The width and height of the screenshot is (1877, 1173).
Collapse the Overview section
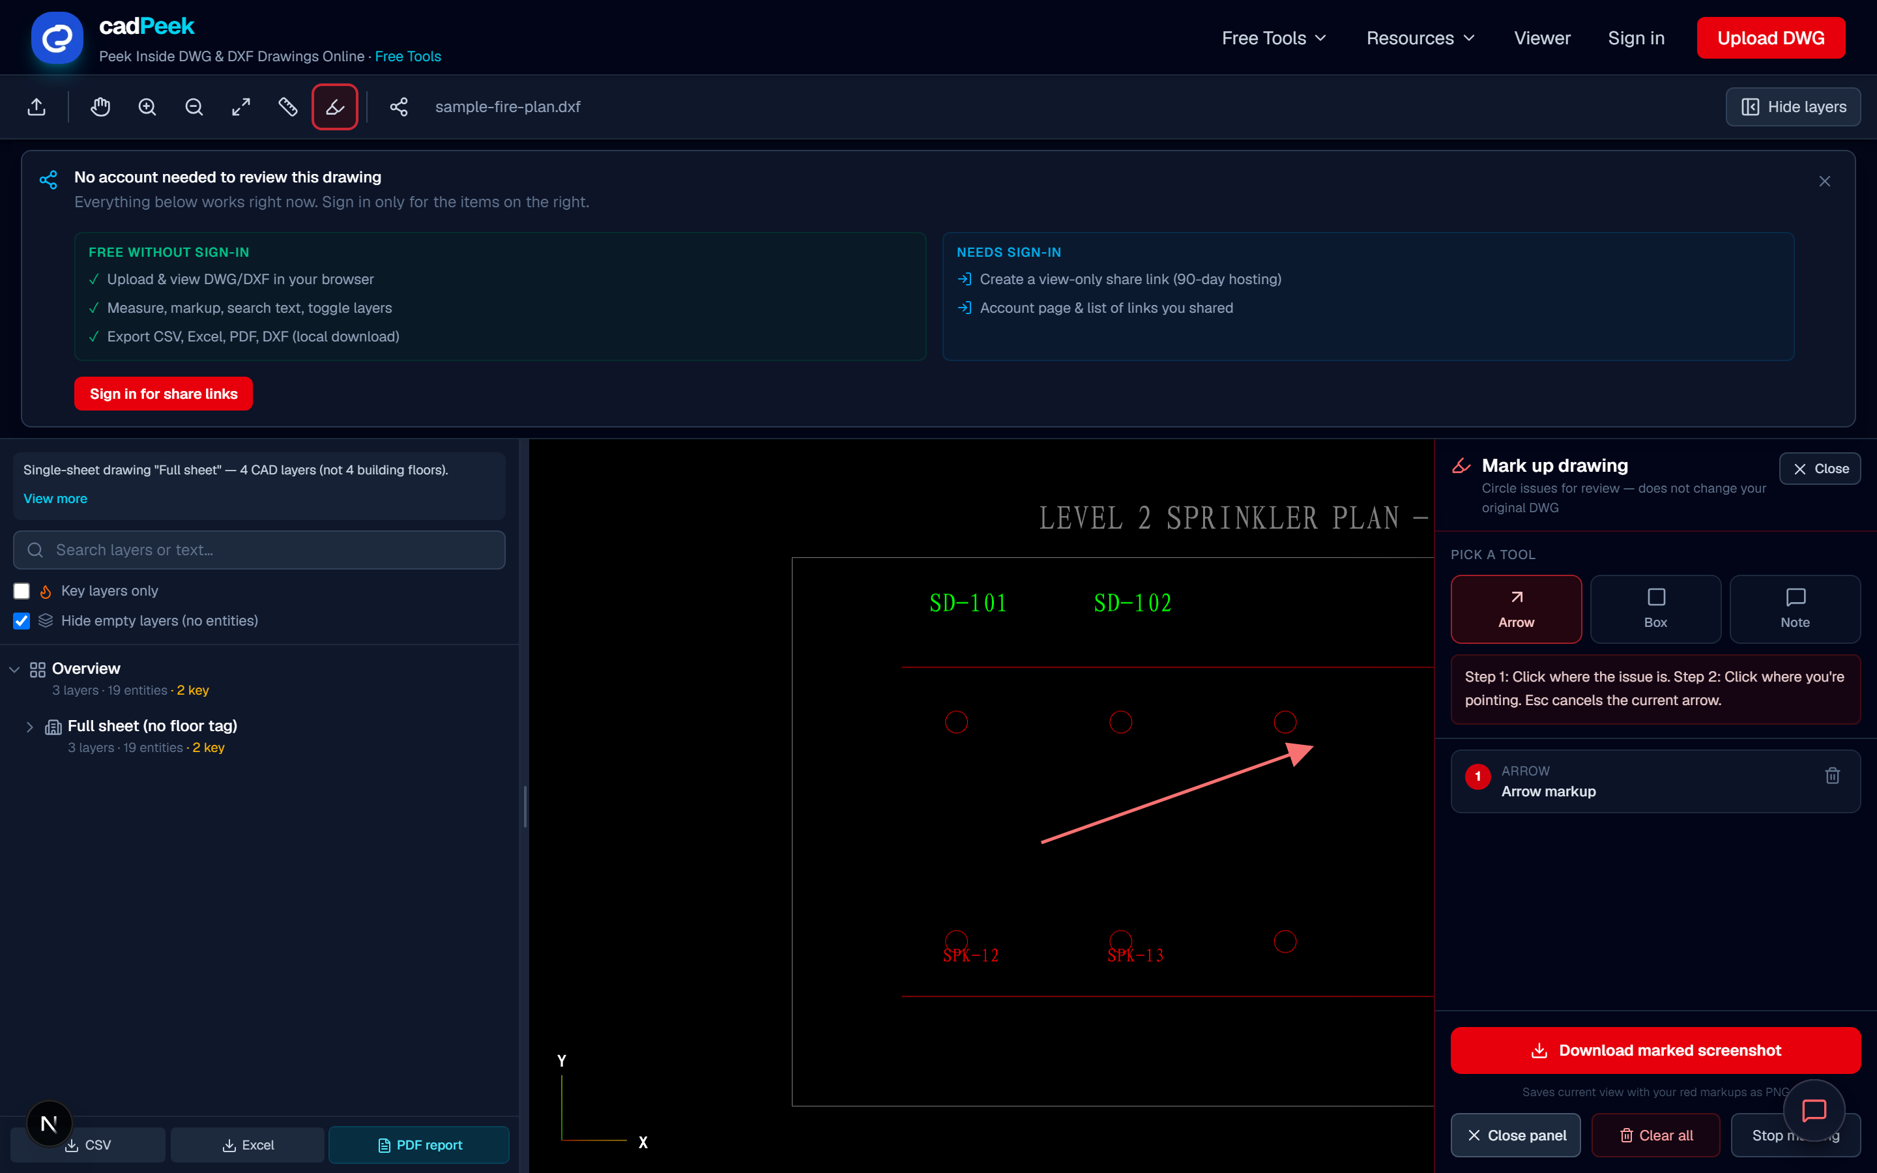click(x=14, y=669)
